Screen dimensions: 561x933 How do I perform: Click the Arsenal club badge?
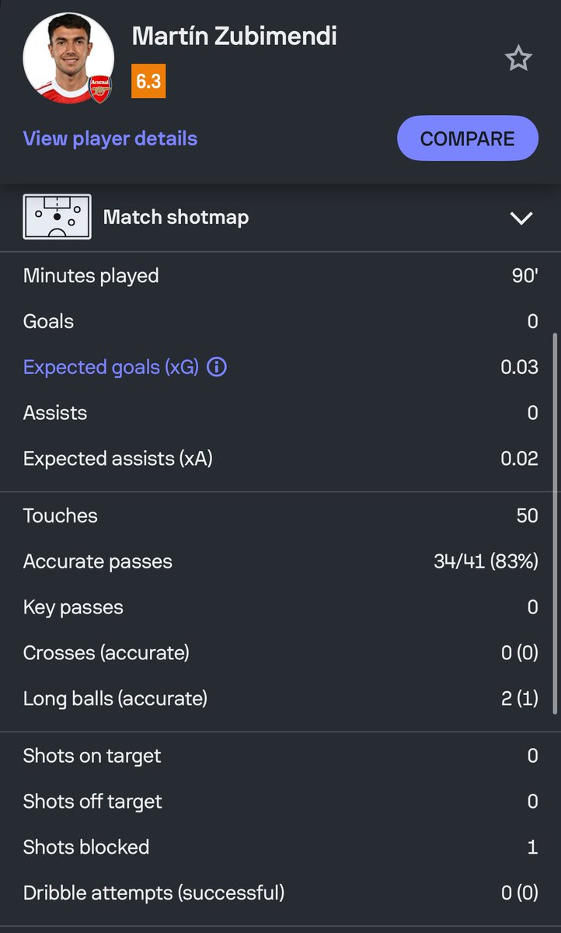pyautogui.click(x=99, y=89)
